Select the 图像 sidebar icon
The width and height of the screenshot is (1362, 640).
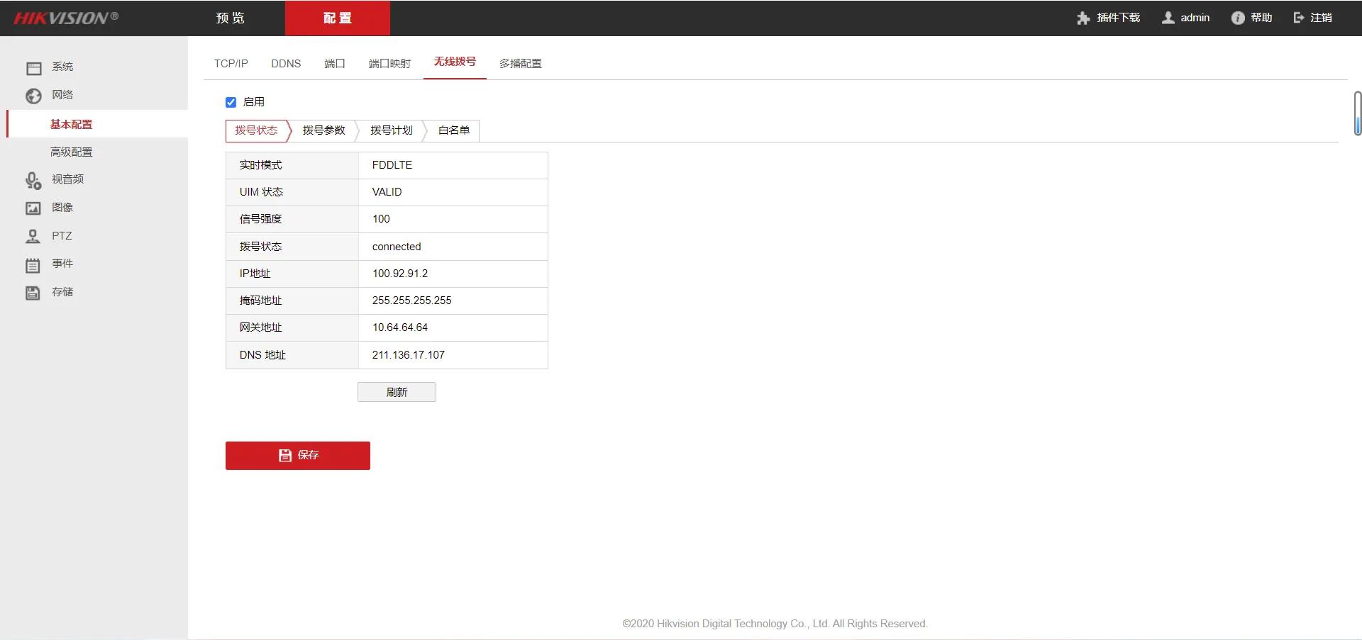pos(33,208)
